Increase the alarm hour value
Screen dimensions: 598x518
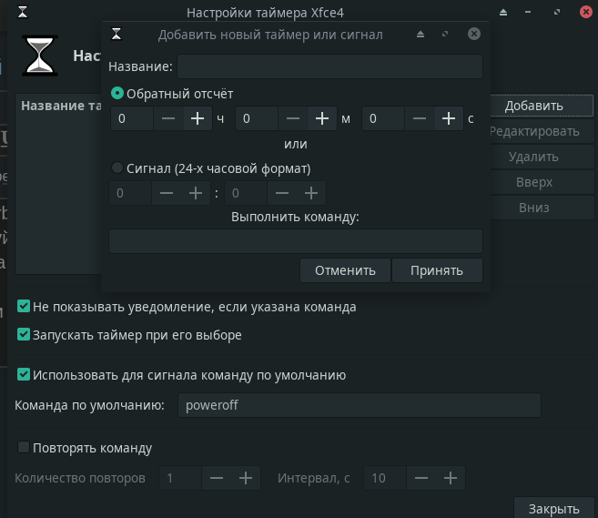tap(196, 193)
